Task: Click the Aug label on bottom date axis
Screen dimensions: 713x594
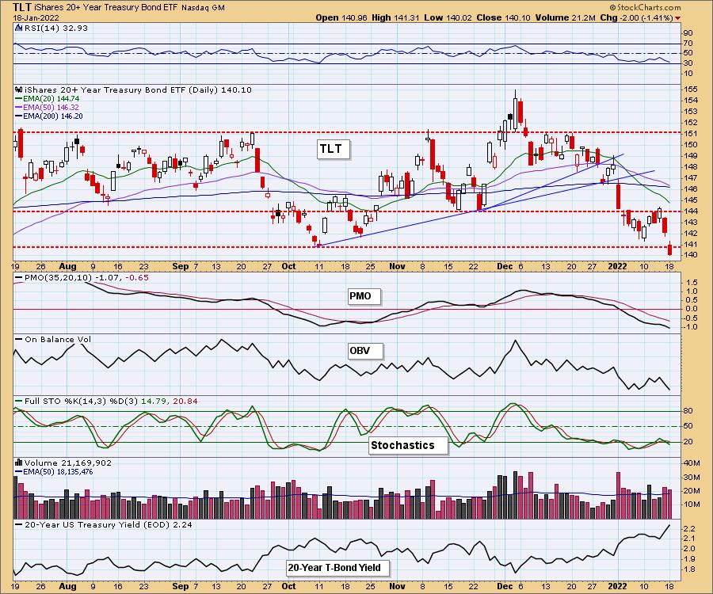Action: click(68, 587)
